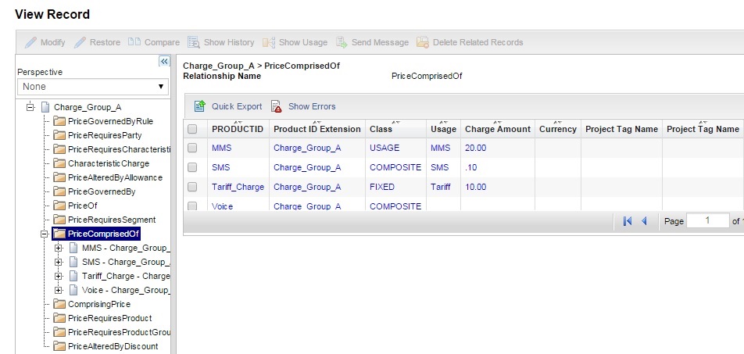The image size is (744, 354).
Task: Check the SMS row checkbox
Action: click(x=192, y=167)
